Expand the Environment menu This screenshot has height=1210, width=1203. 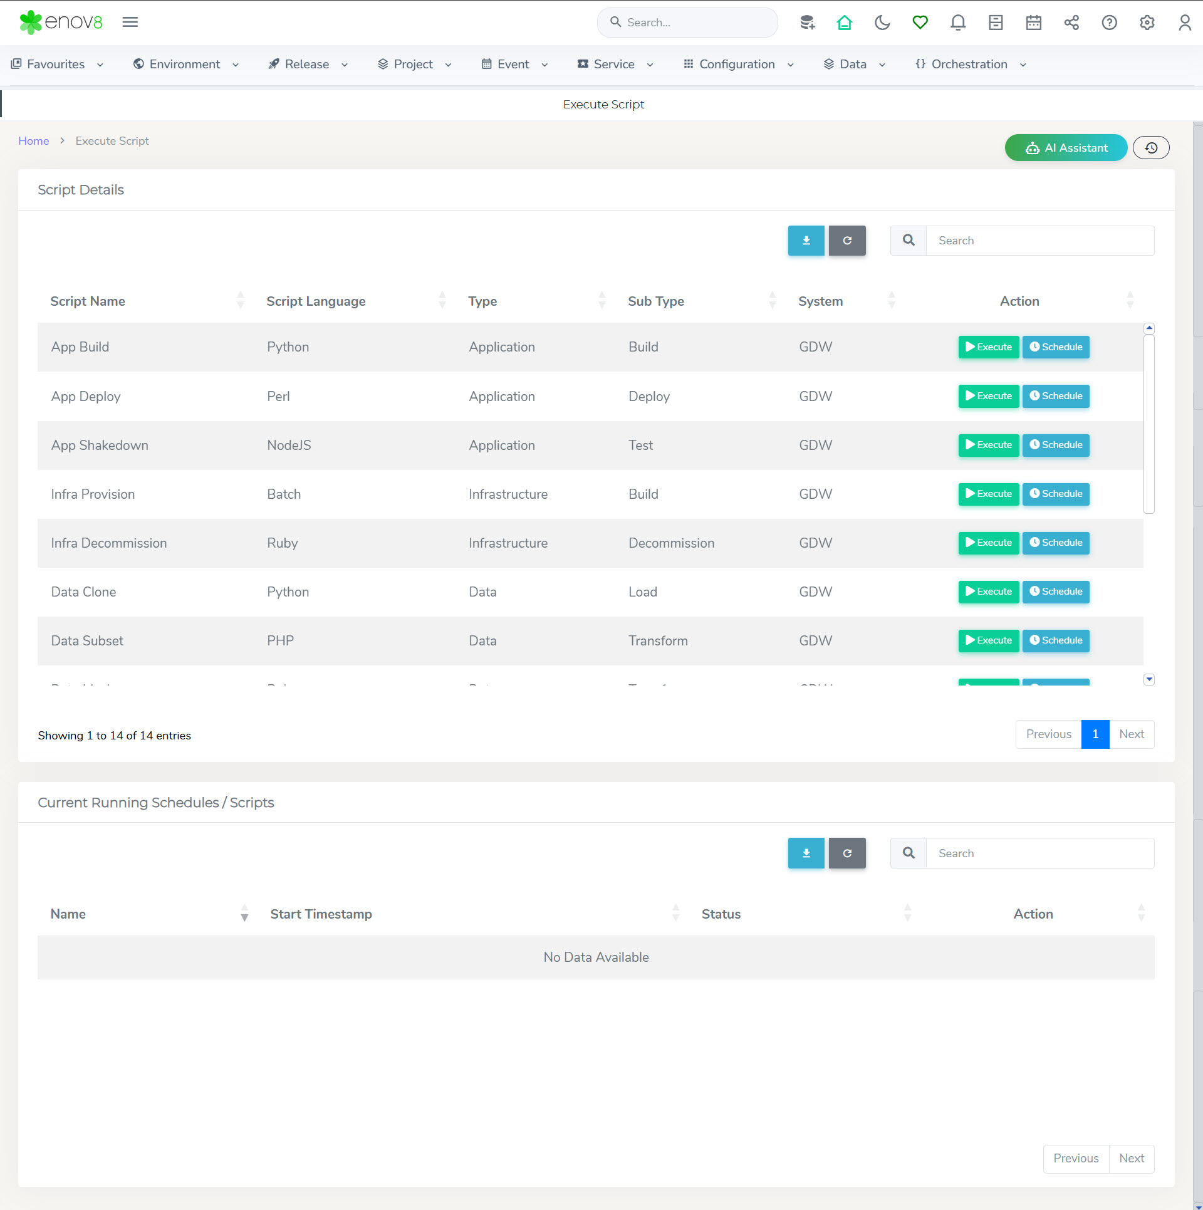point(186,64)
